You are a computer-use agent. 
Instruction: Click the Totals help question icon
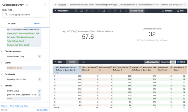(58, 108)
